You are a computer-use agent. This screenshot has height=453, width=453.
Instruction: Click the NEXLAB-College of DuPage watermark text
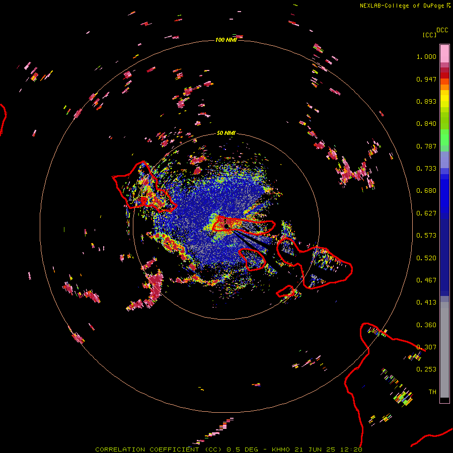405,6
